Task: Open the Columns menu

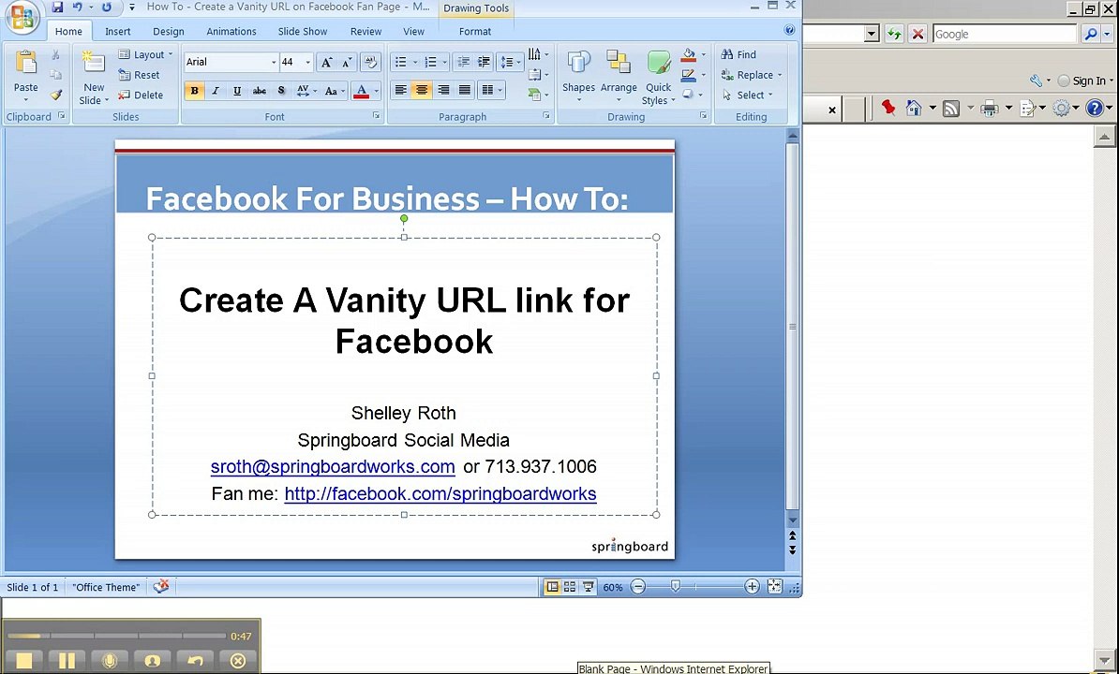Action: (x=492, y=90)
